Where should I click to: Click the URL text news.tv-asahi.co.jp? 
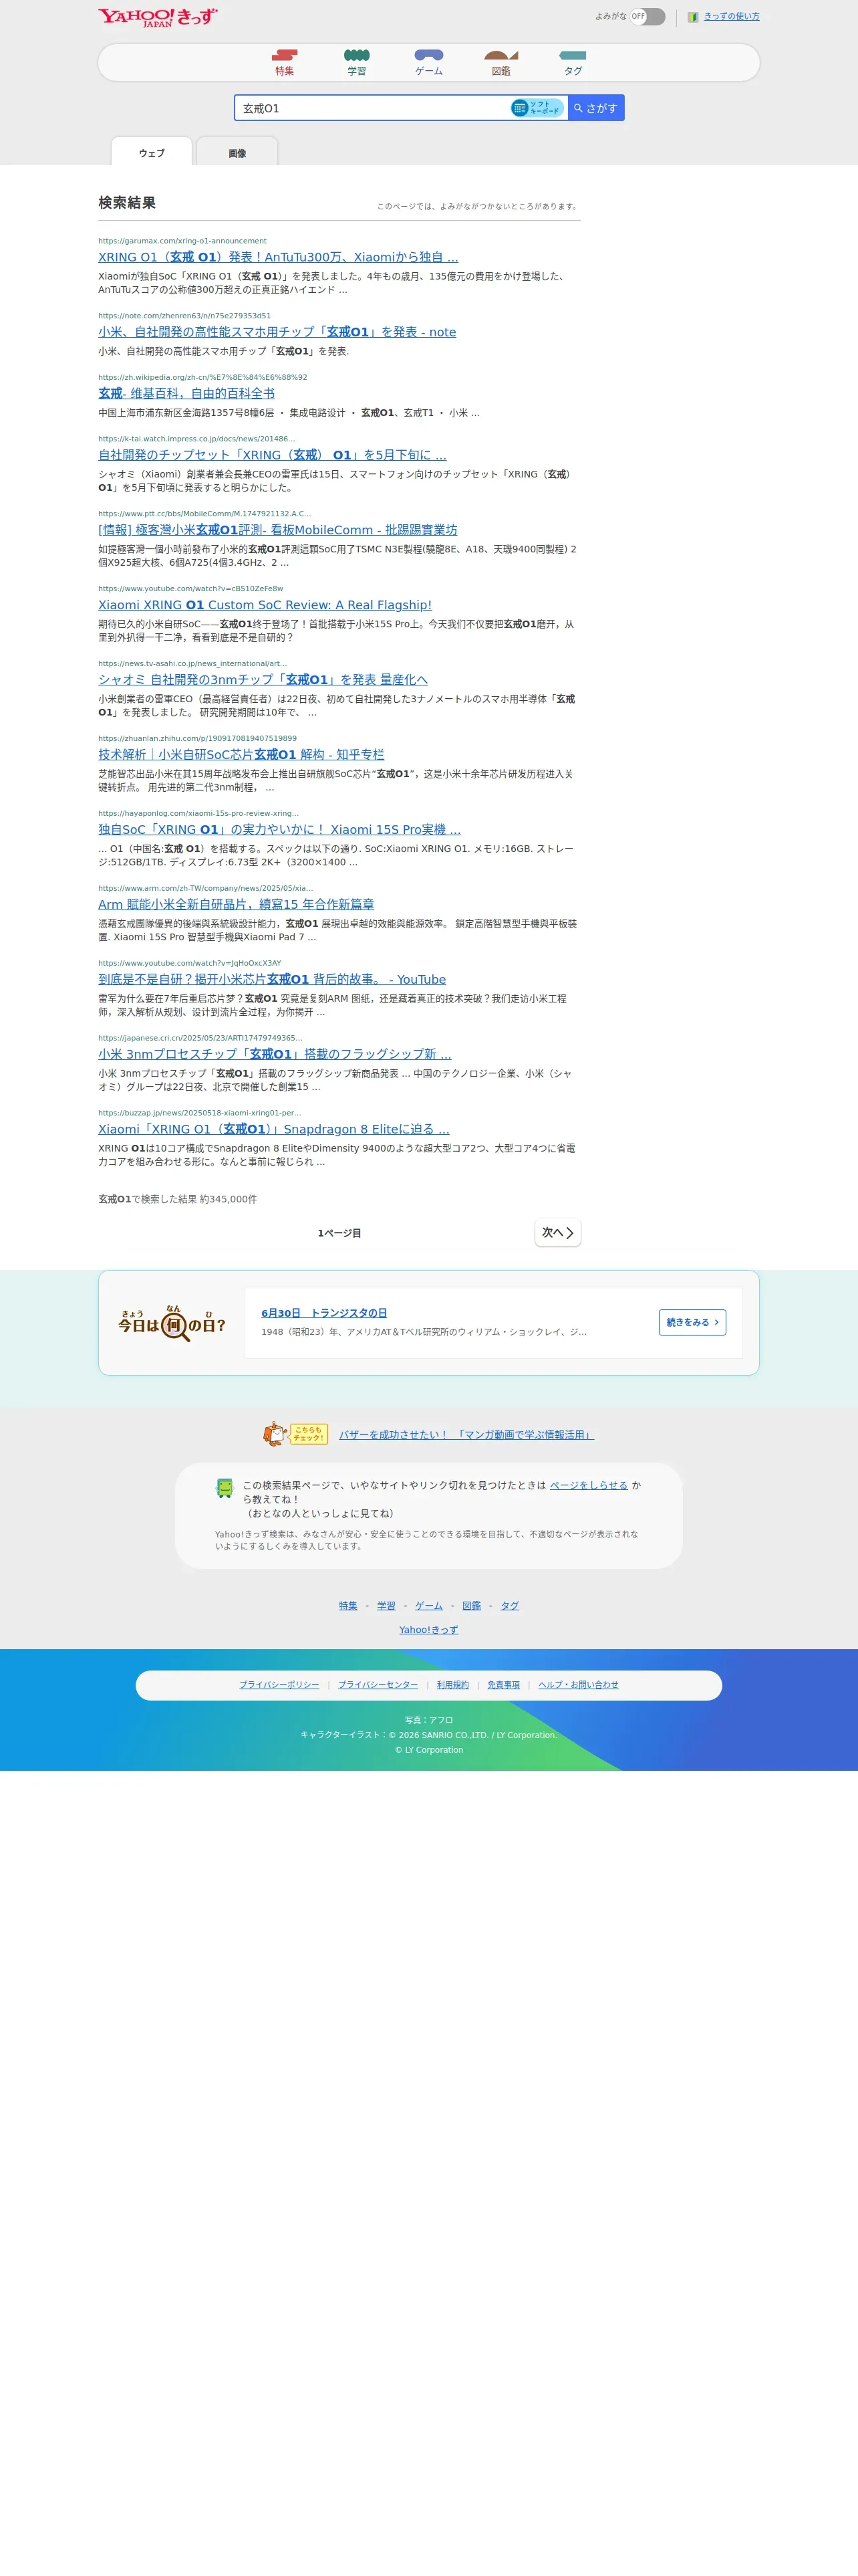coord(192,663)
